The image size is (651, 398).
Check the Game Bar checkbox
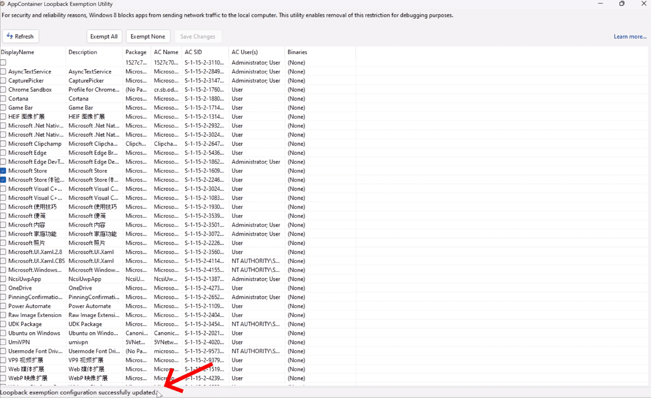[3, 108]
